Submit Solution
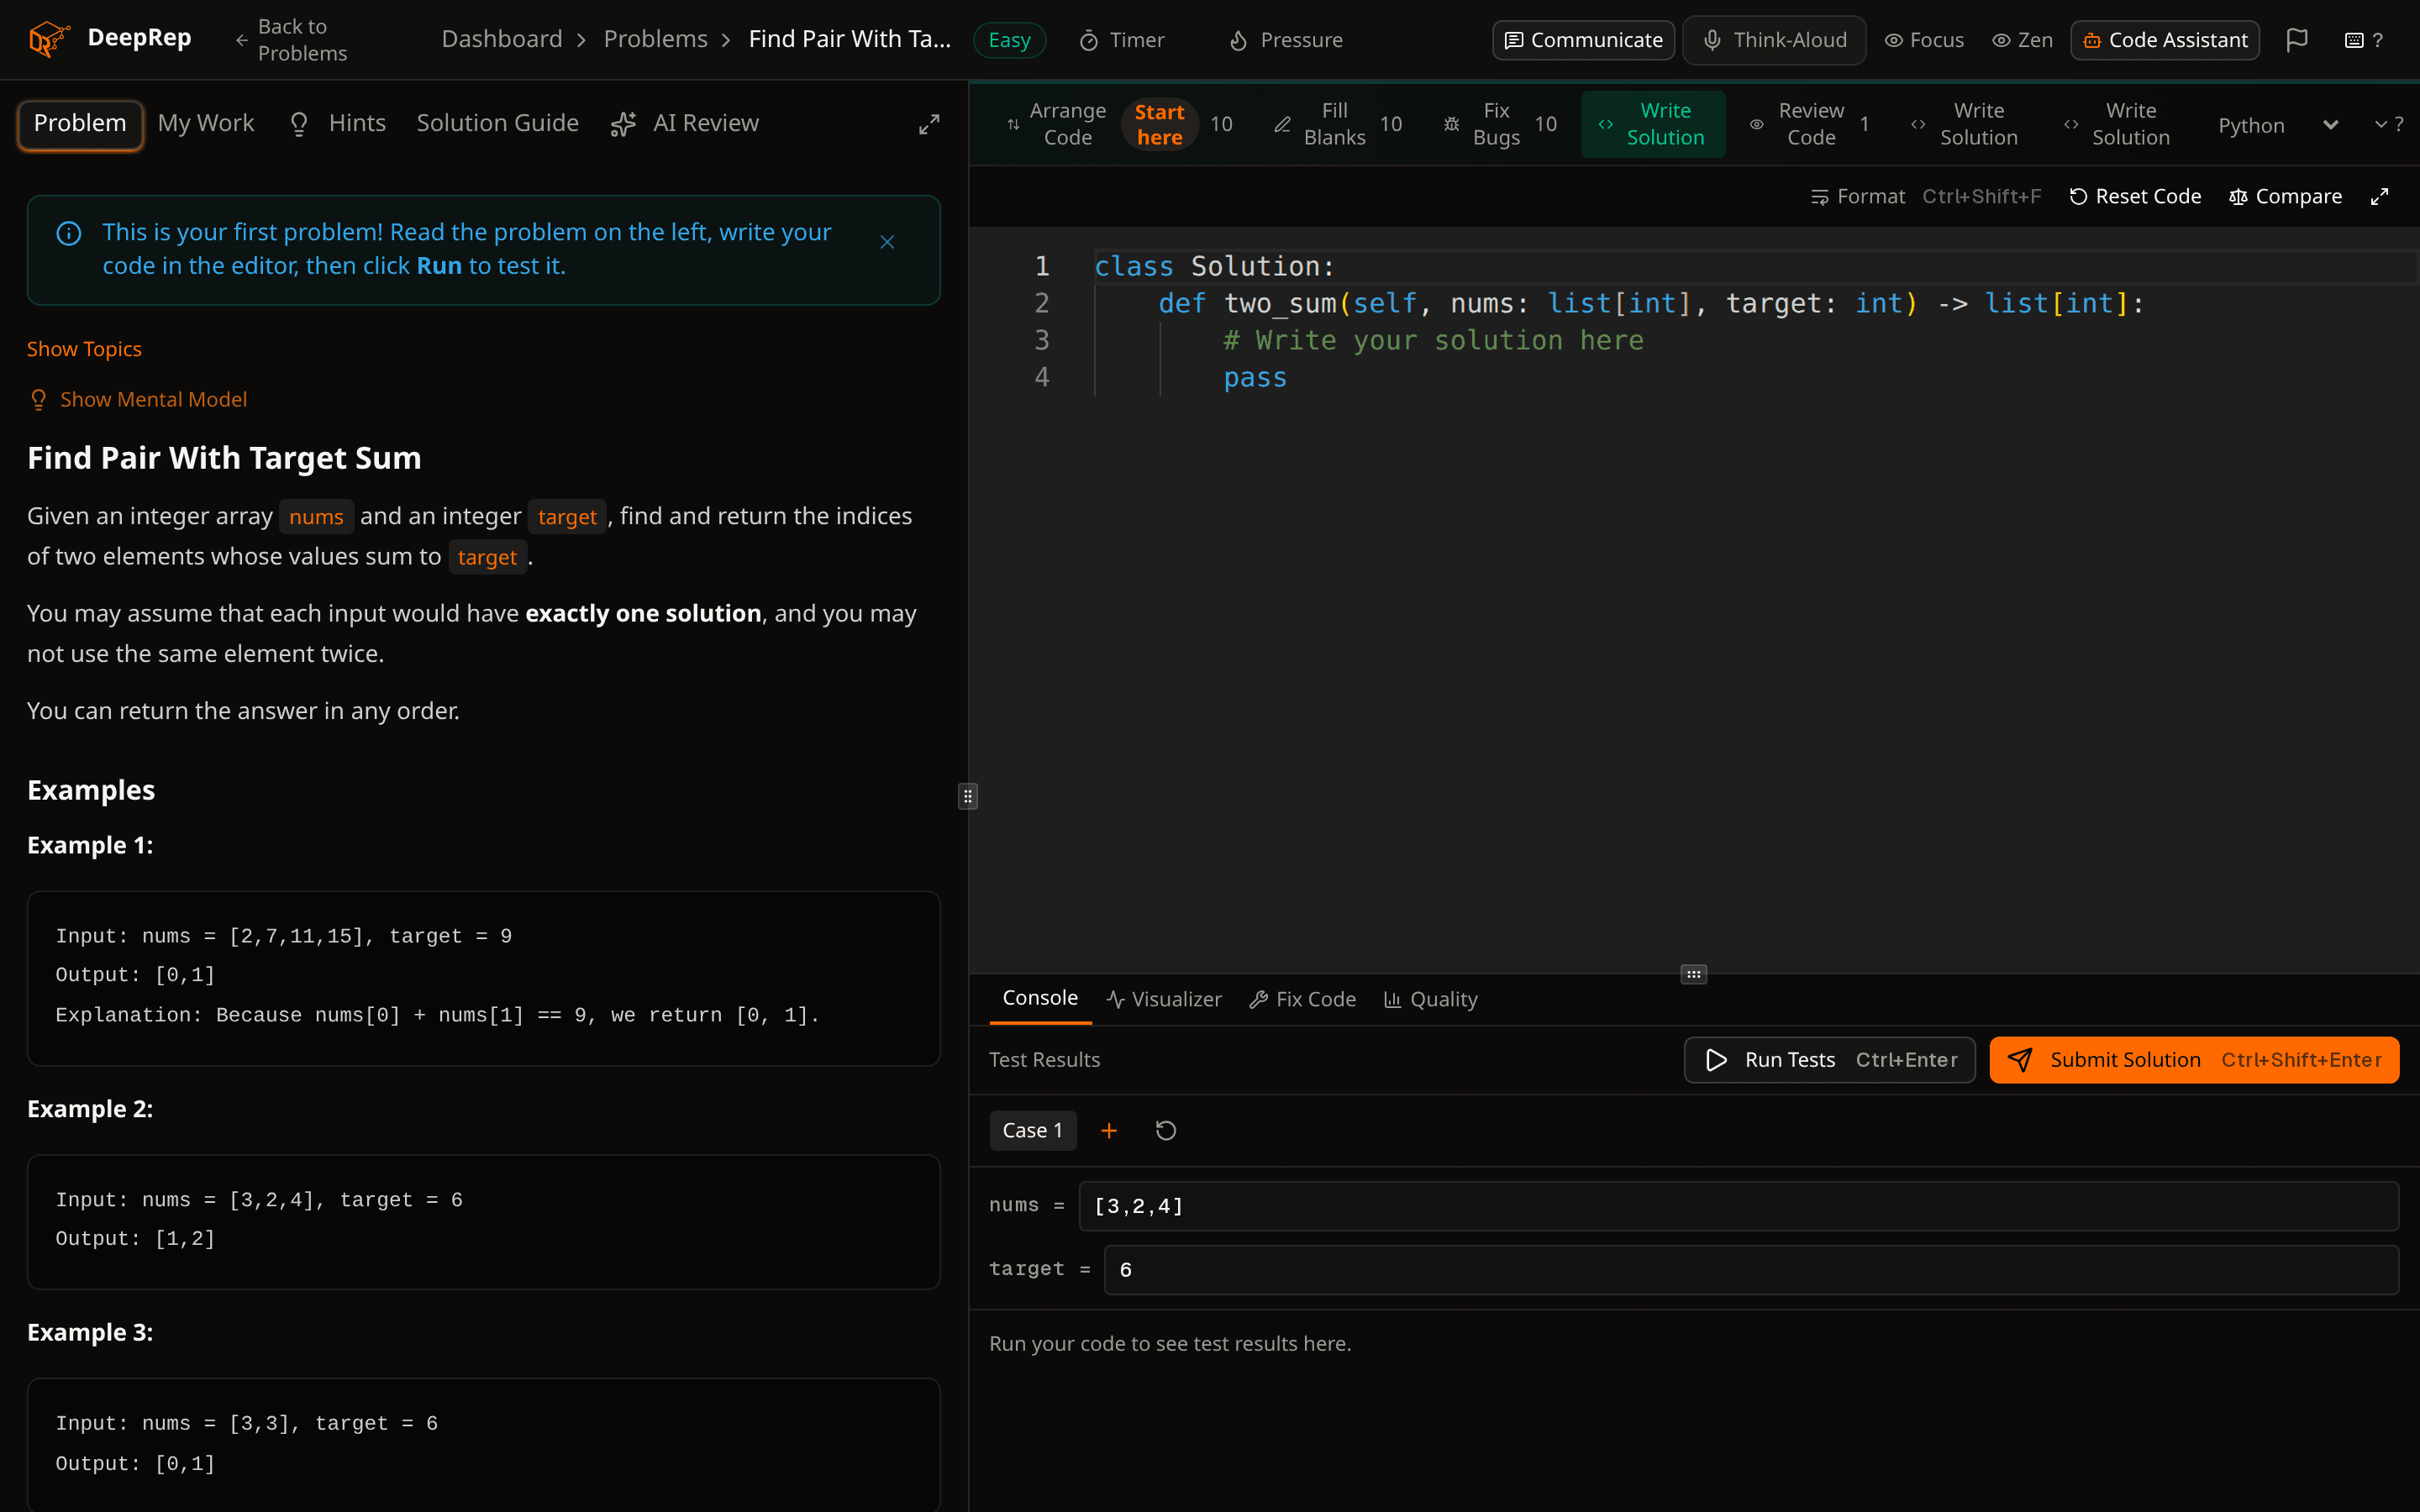The image size is (2420, 1512). (2194, 1059)
